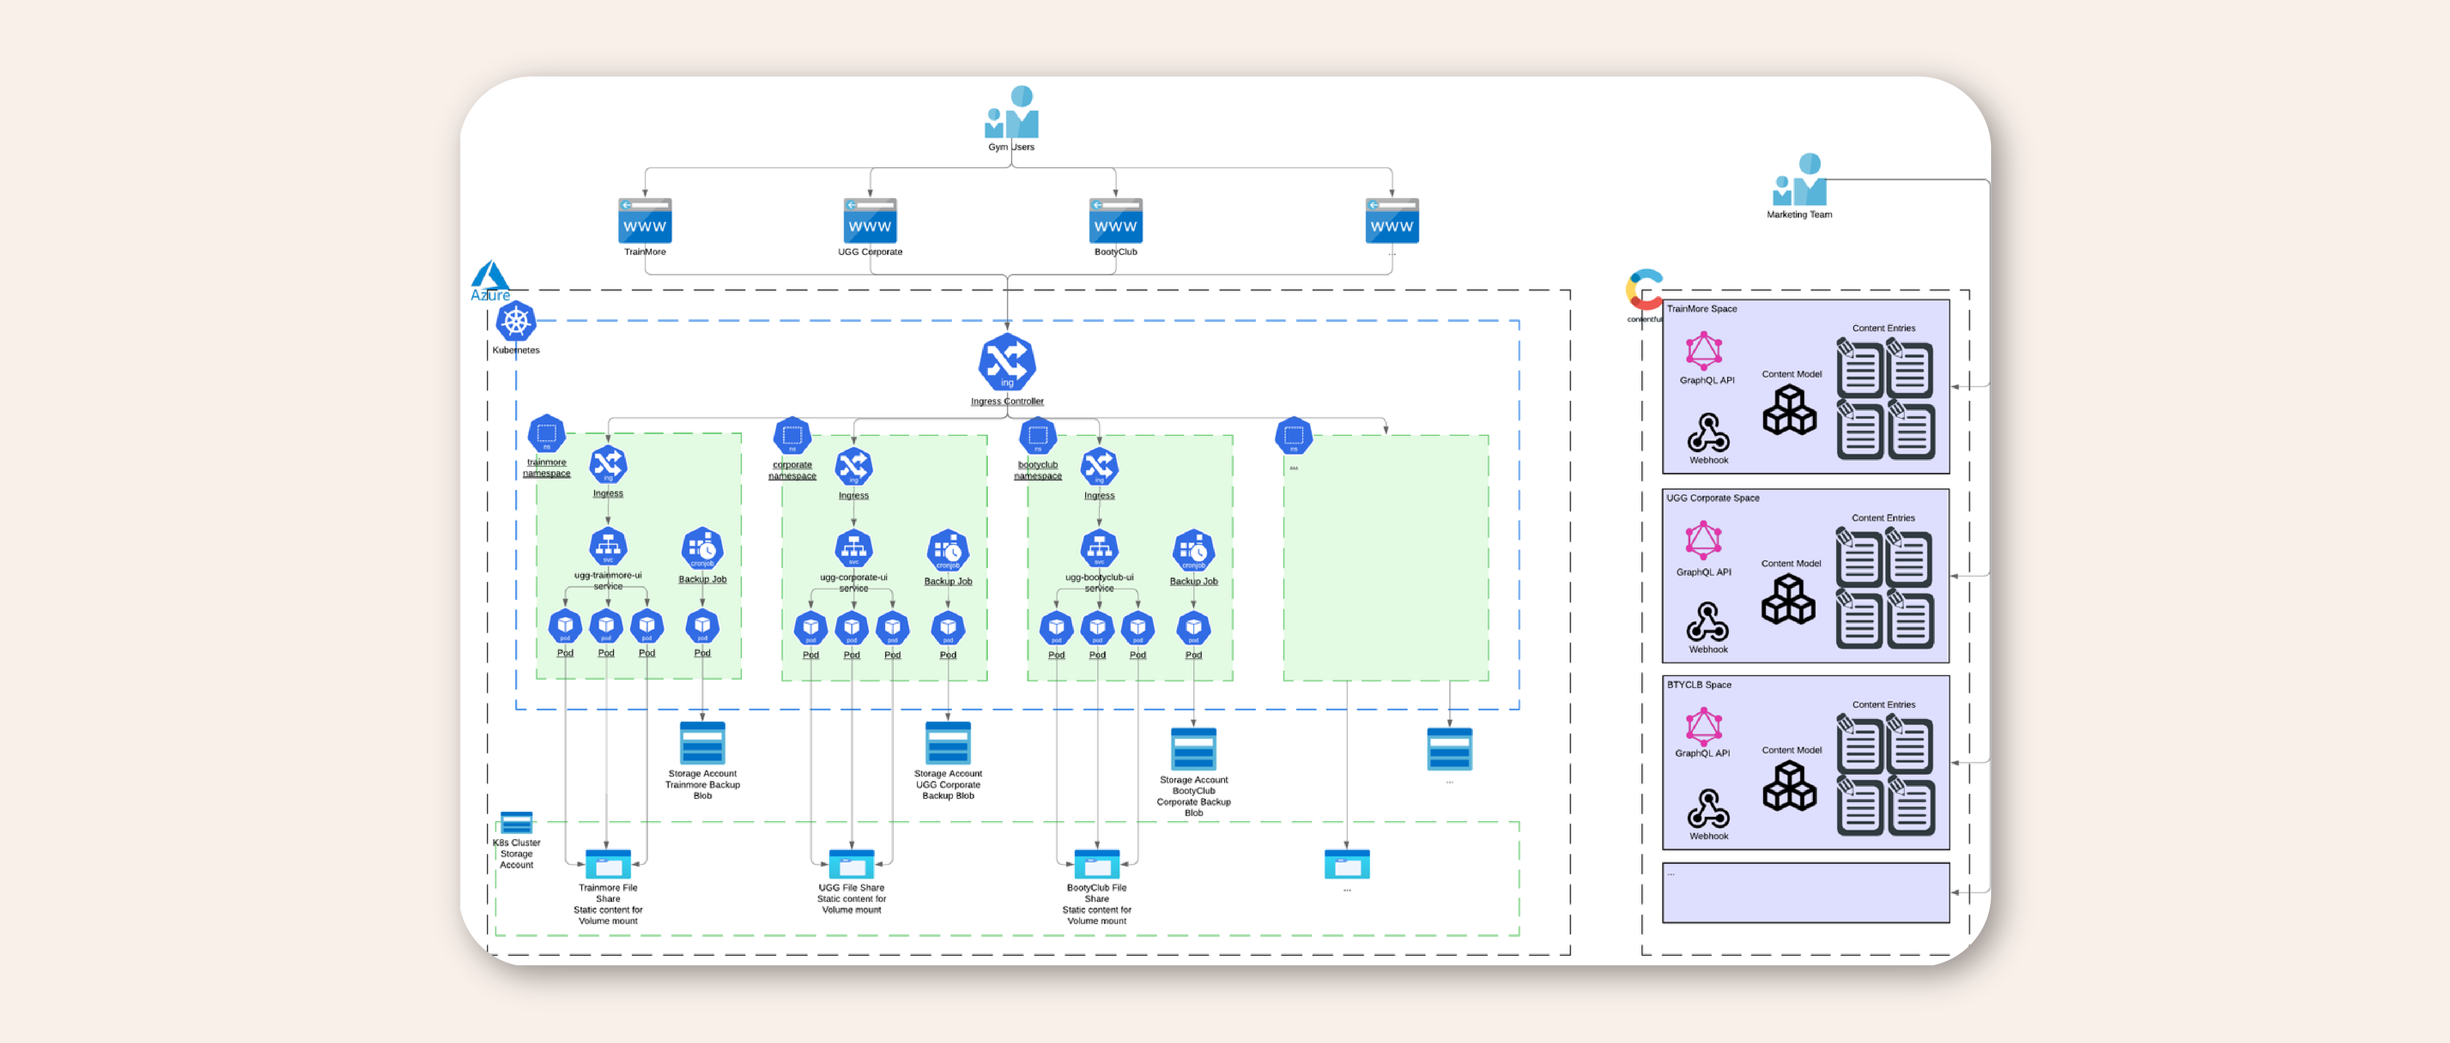Viewport: 2450px width, 1043px height.
Task: Click the K8s Cluster Storage Account icon
Action: (x=515, y=823)
